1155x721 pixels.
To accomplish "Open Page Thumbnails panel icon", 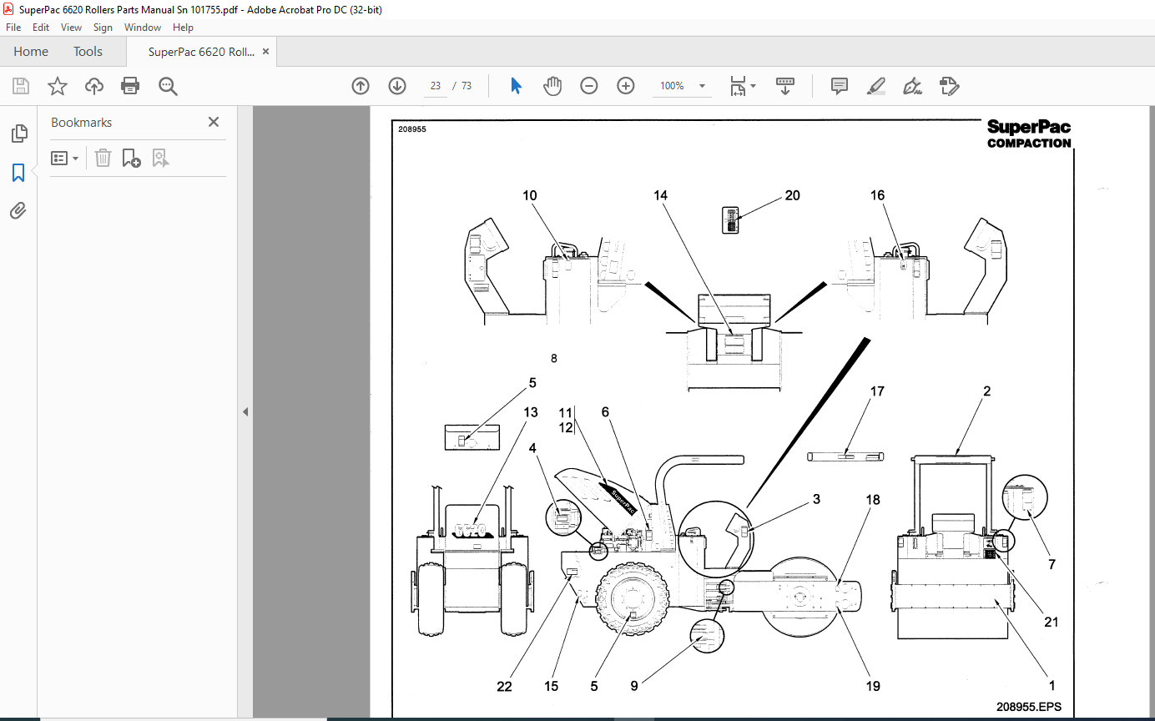I will click(x=18, y=134).
